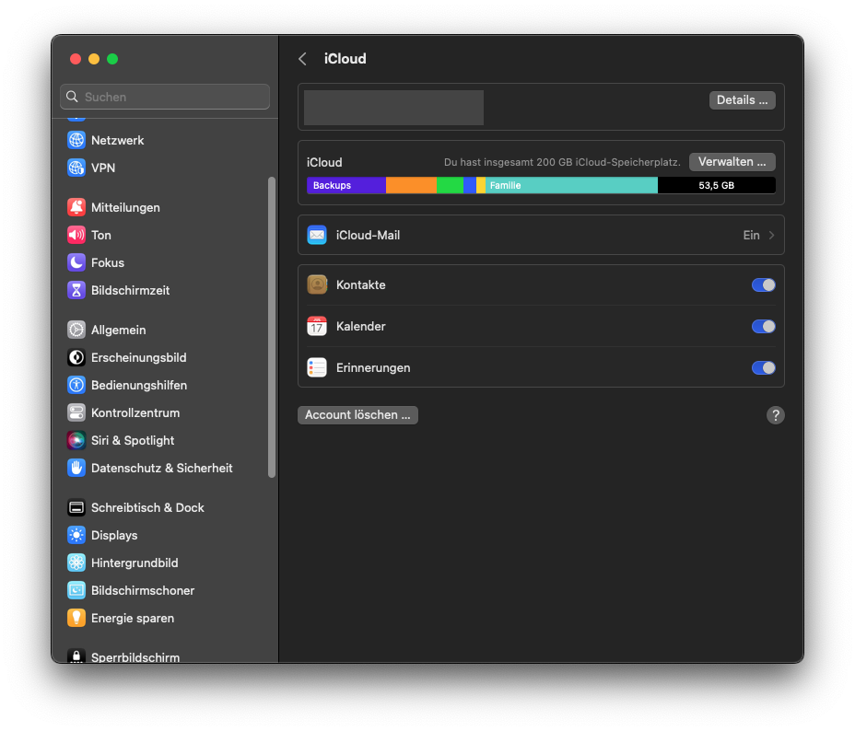Viewport: 855px width, 731px height.
Task: Toggle Kalender iCloud sync switch
Action: (764, 326)
